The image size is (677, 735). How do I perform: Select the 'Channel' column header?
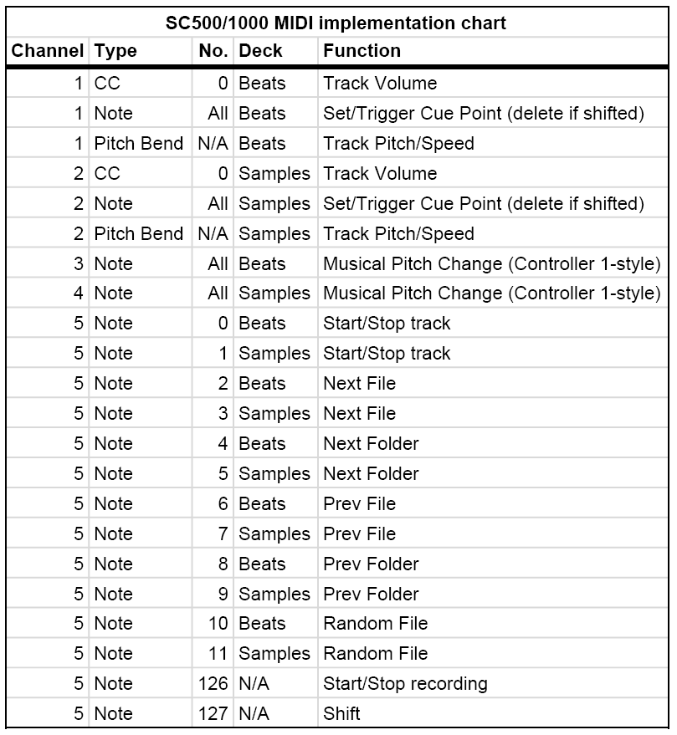tap(48, 51)
